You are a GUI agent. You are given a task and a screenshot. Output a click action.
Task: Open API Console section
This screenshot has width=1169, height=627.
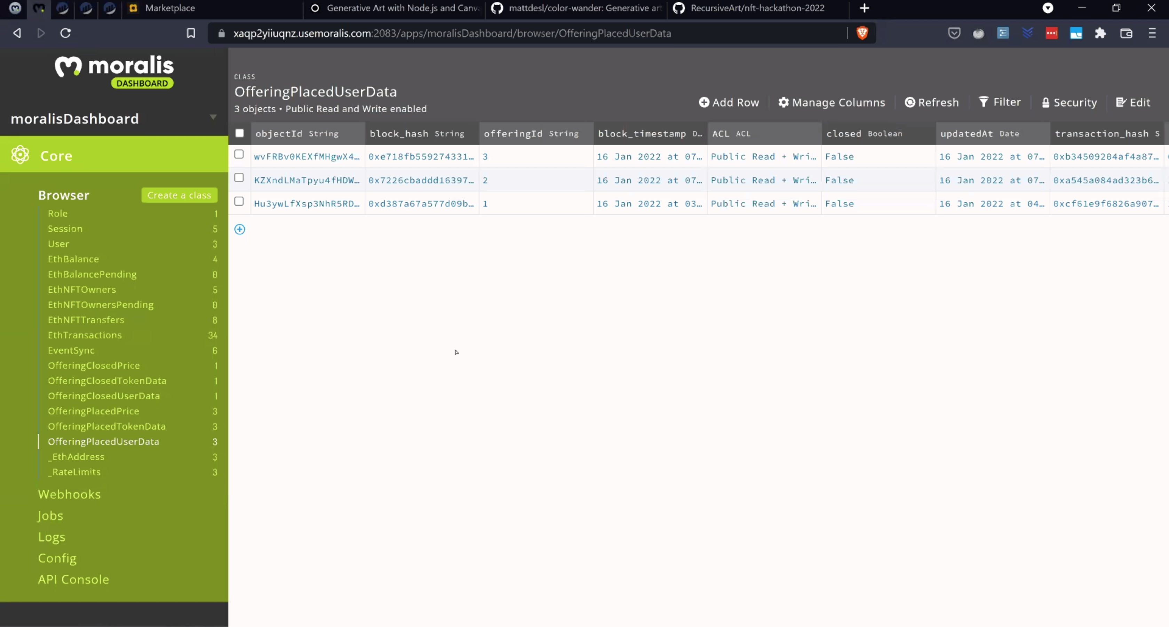(x=73, y=579)
